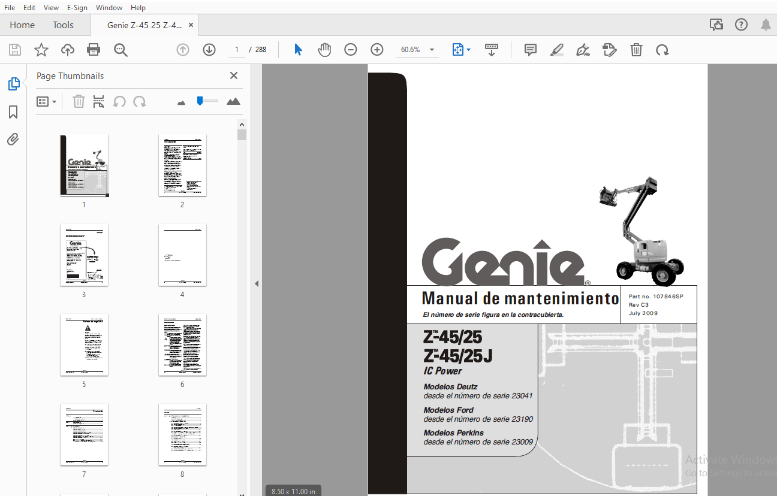777x496 pixels.
Task: Select page 3 thumbnail
Action: click(84, 255)
